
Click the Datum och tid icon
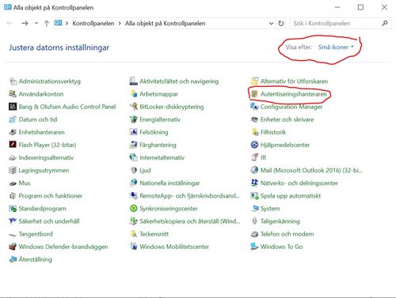(x=13, y=119)
